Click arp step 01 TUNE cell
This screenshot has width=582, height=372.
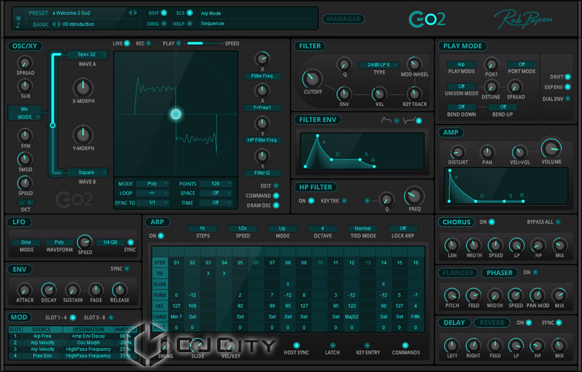click(176, 295)
